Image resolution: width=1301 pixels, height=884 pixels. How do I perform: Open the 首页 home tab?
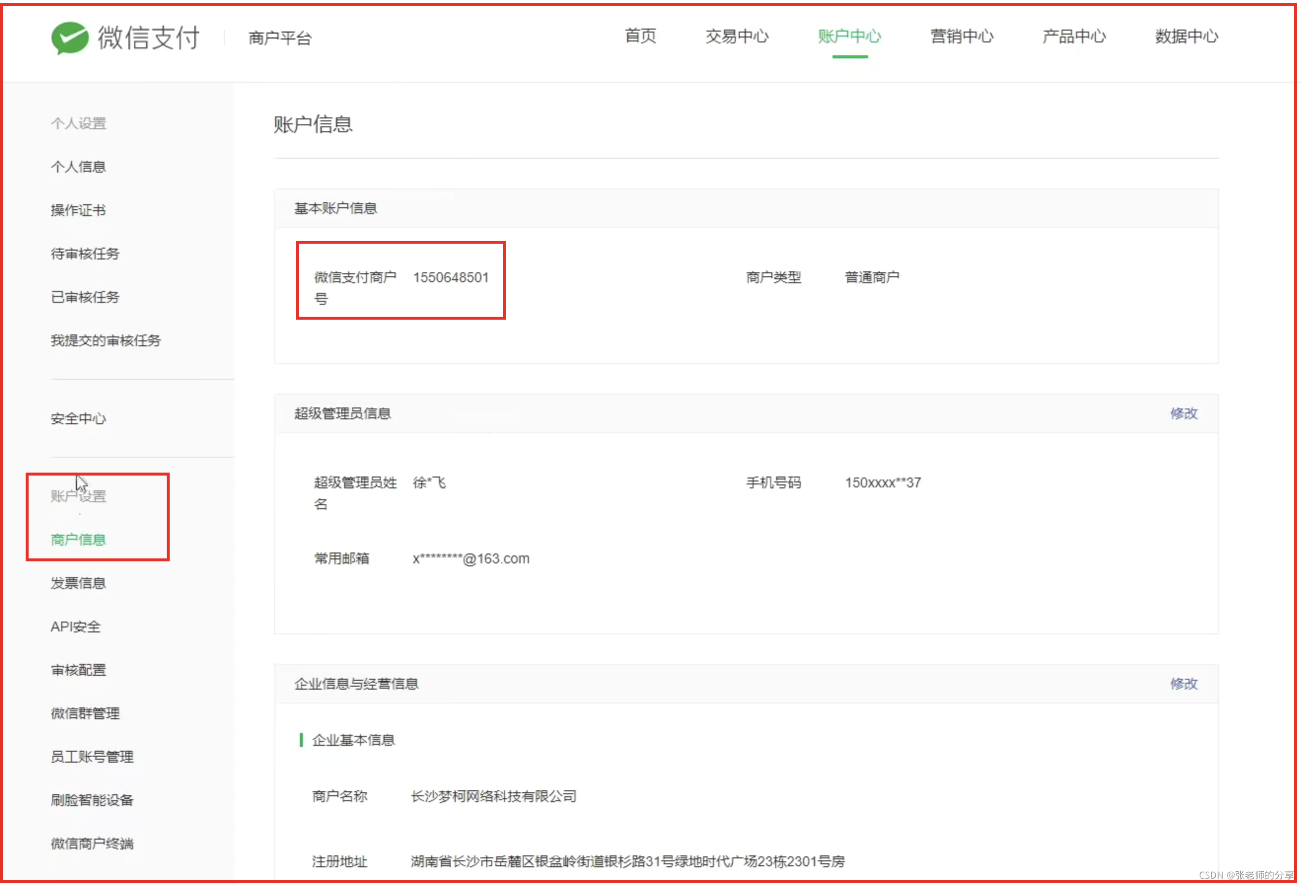[641, 37]
